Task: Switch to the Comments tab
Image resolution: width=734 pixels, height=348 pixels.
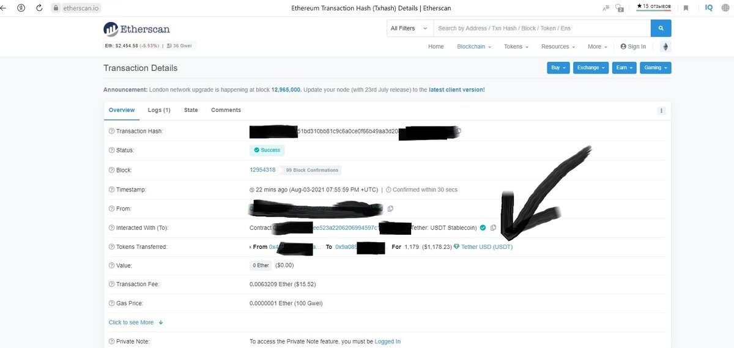Action: point(226,110)
